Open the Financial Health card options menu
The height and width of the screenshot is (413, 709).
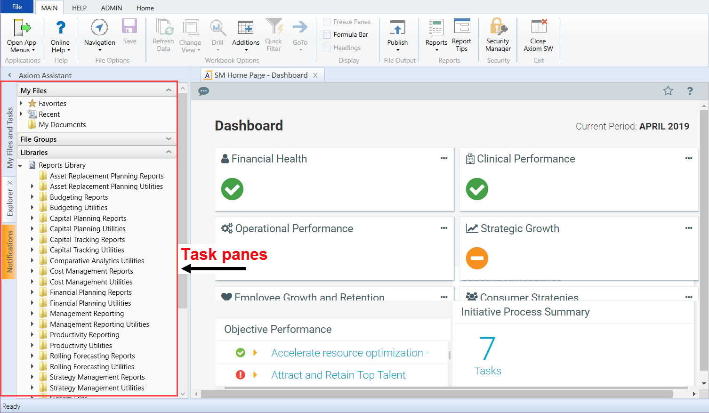pyautogui.click(x=443, y=159)
